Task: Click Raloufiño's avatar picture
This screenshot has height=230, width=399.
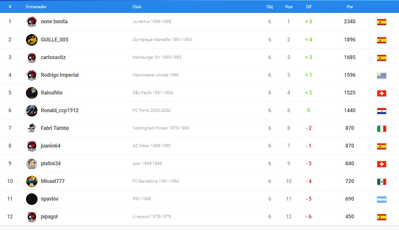Action: pos(32,93)
